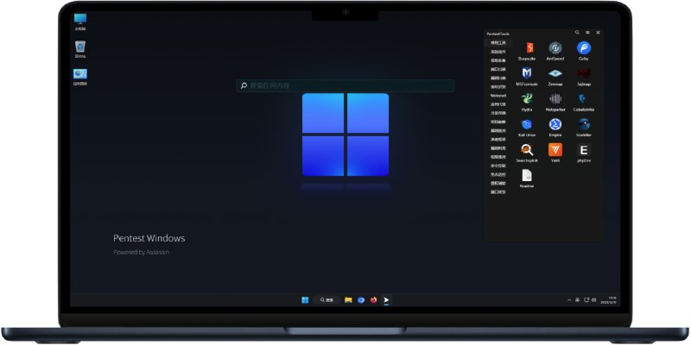Click the PentestTools panel title
The image size is (691, 345).
(498, 34)
